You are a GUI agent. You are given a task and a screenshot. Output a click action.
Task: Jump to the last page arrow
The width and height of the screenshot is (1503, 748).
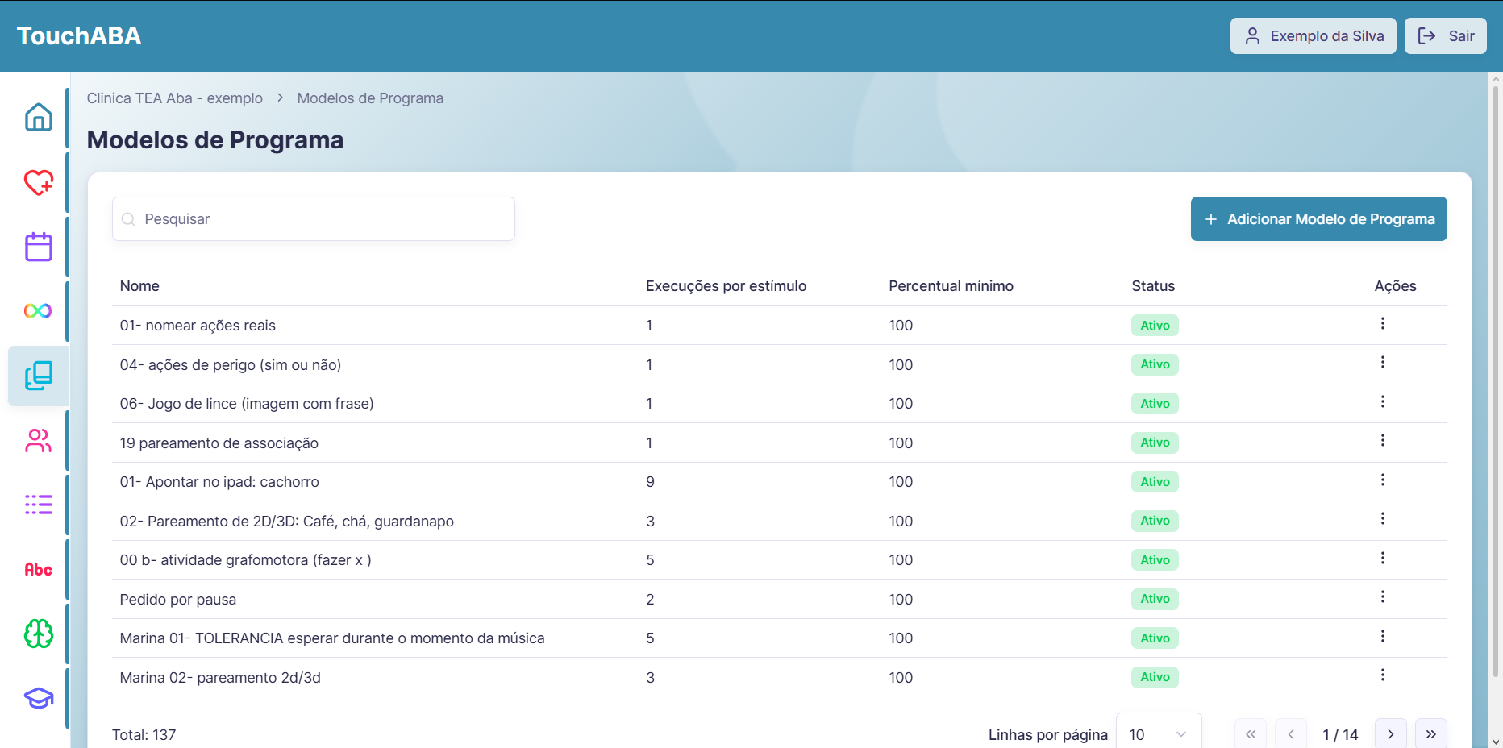tap(1430, 734)
